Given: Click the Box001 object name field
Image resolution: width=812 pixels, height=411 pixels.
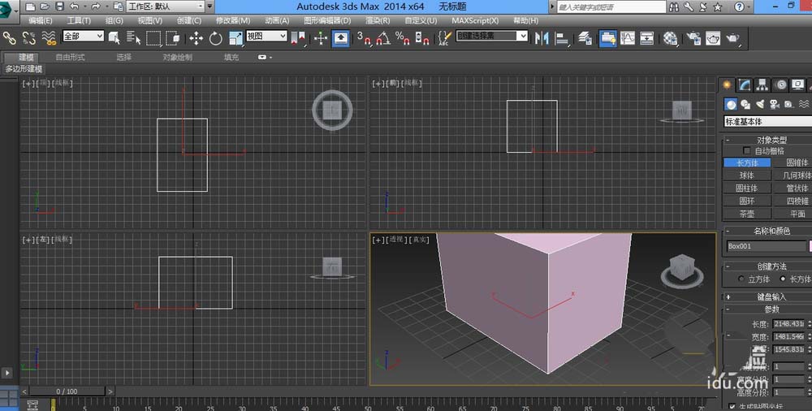Looking at the screenshot, I should 762,246.
